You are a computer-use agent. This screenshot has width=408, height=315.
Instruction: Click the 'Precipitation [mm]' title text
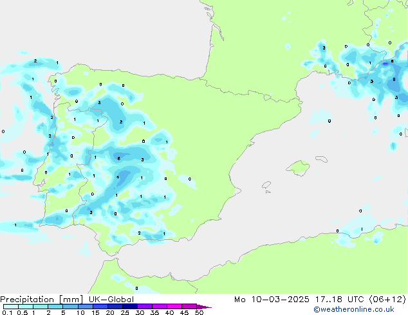pyautogui.click(x=42, y=300)
